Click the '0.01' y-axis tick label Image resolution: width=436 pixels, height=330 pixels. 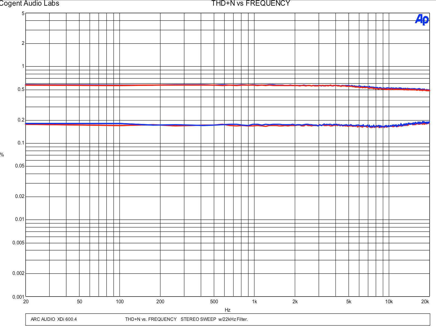click(20, 219)
